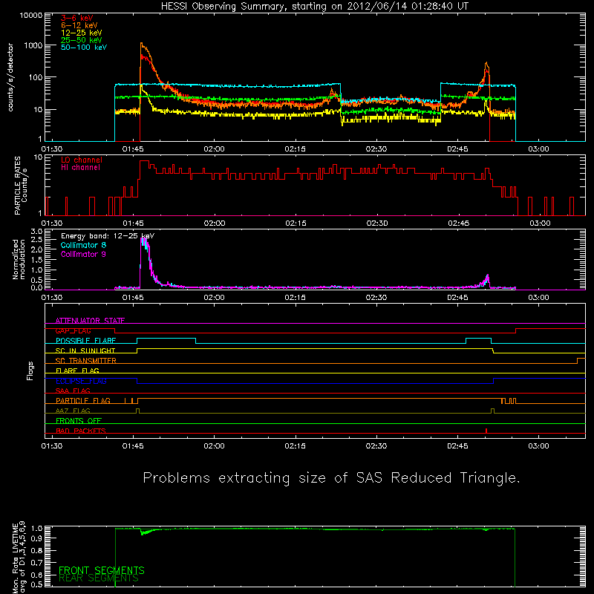This screenshot has width=594, height=594.
Task: Select the 6-12 keV legend label
Action: [79, 25]
